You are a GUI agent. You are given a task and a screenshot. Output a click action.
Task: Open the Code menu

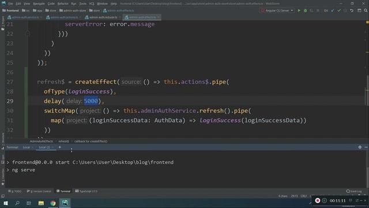point(51,4)
